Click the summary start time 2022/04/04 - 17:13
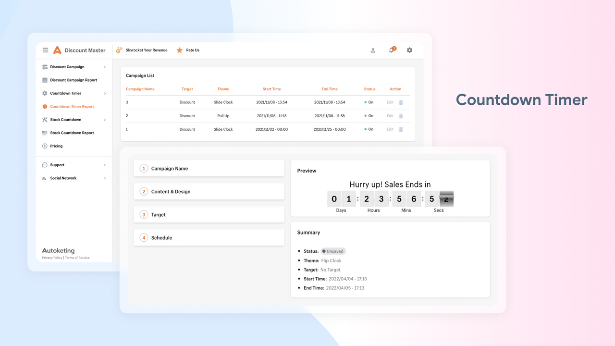Screen dimensions: 615x346 pos(348,279)
